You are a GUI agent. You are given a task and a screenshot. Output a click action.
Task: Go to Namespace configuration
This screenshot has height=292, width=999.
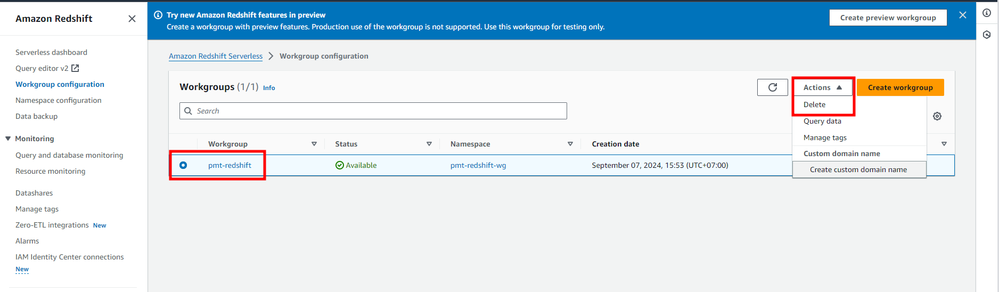(x=58, y=100)
